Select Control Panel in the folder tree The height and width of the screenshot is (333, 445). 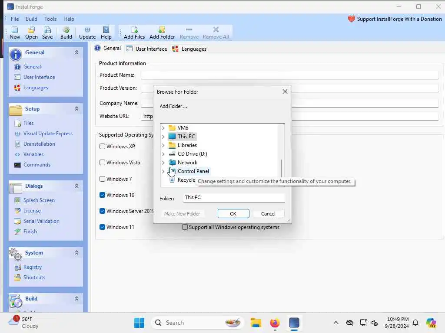pos(193,171)
